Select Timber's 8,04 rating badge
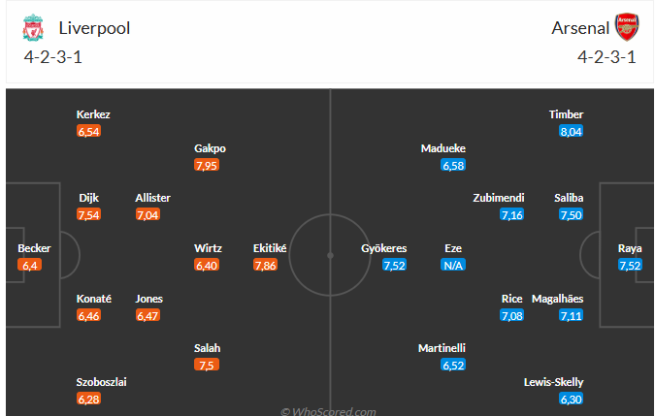Image resolution: width=655 pixels, height=416 pixels. [x=571, y=131]
